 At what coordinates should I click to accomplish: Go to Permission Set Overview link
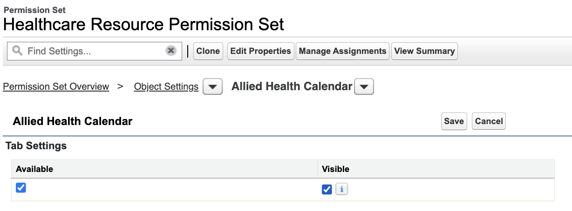click(56, 86)
